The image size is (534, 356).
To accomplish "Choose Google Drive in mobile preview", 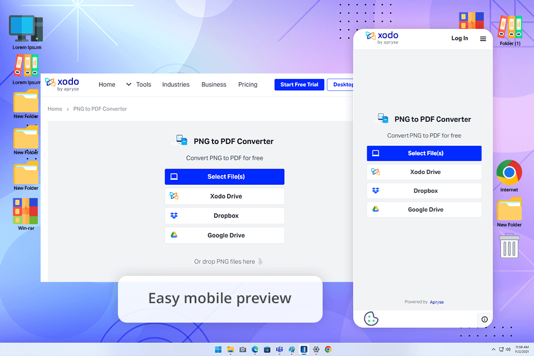I will point(424,210).
